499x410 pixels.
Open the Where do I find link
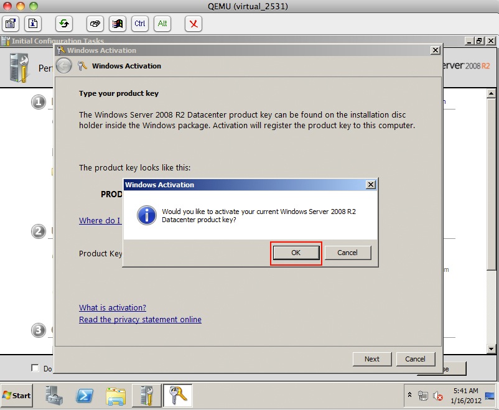[100, 220]
